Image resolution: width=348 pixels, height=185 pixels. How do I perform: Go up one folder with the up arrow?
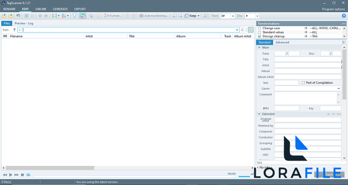14,30
